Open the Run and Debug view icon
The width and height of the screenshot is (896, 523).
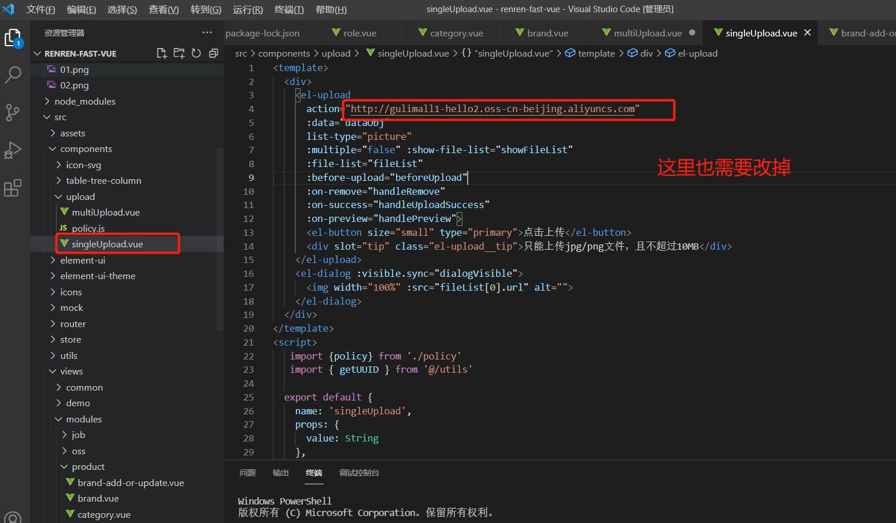point(13,150)
